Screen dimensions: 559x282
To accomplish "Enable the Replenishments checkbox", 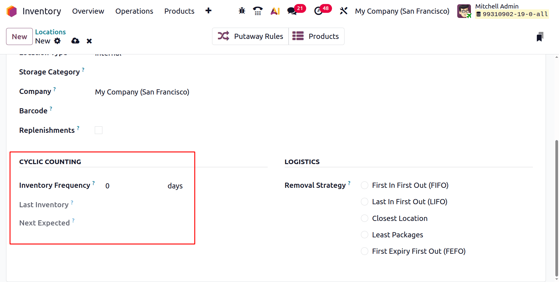I will coord(98,130).
